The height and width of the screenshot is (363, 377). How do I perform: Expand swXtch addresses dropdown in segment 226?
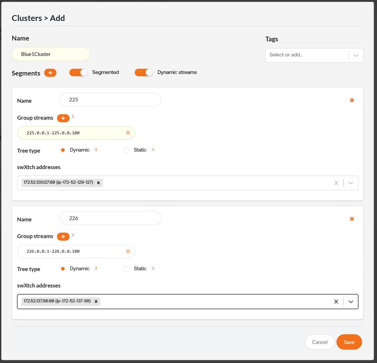[x=351, y=302]
